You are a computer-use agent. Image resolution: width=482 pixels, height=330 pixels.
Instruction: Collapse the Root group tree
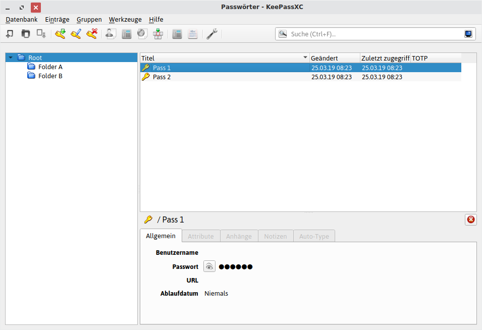pyautogui.click(x=11, y=58)
